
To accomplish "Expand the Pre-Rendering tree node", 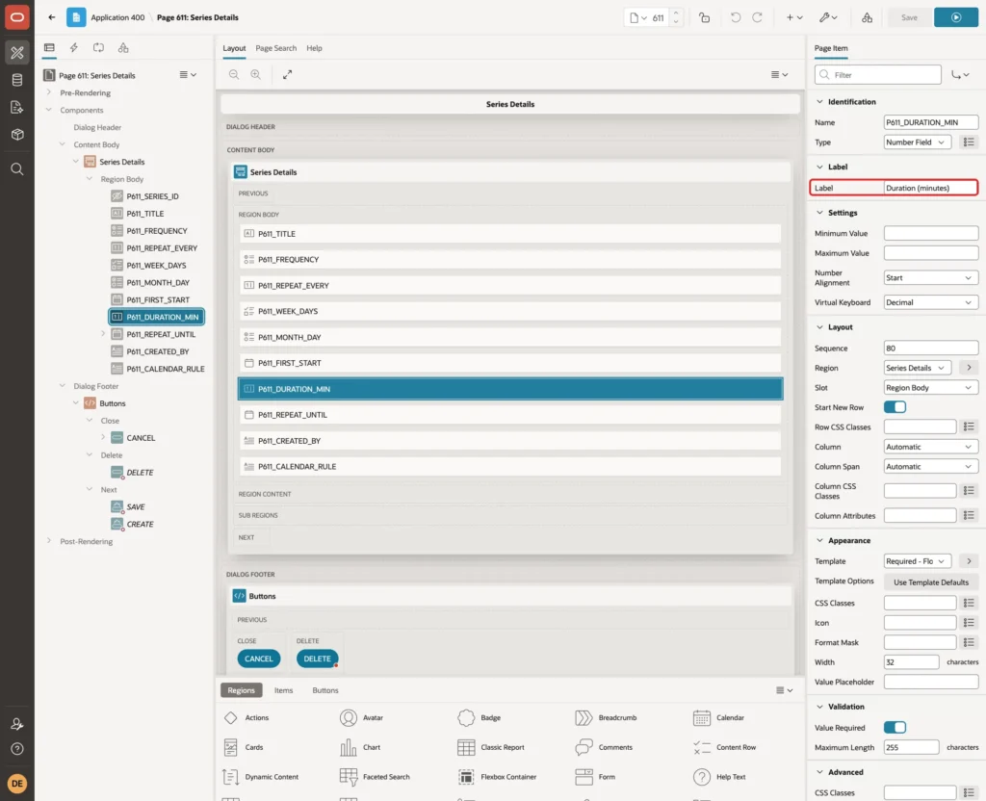I will pyautogui.click(x=49, y=92).
